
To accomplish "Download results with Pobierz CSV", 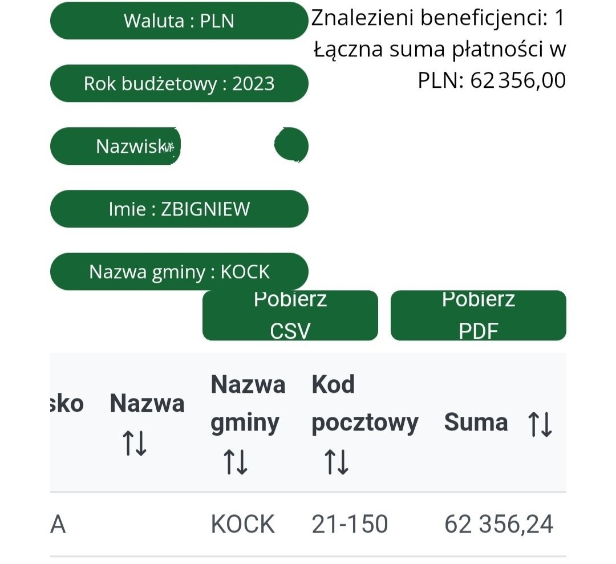I will click(290, 315).
